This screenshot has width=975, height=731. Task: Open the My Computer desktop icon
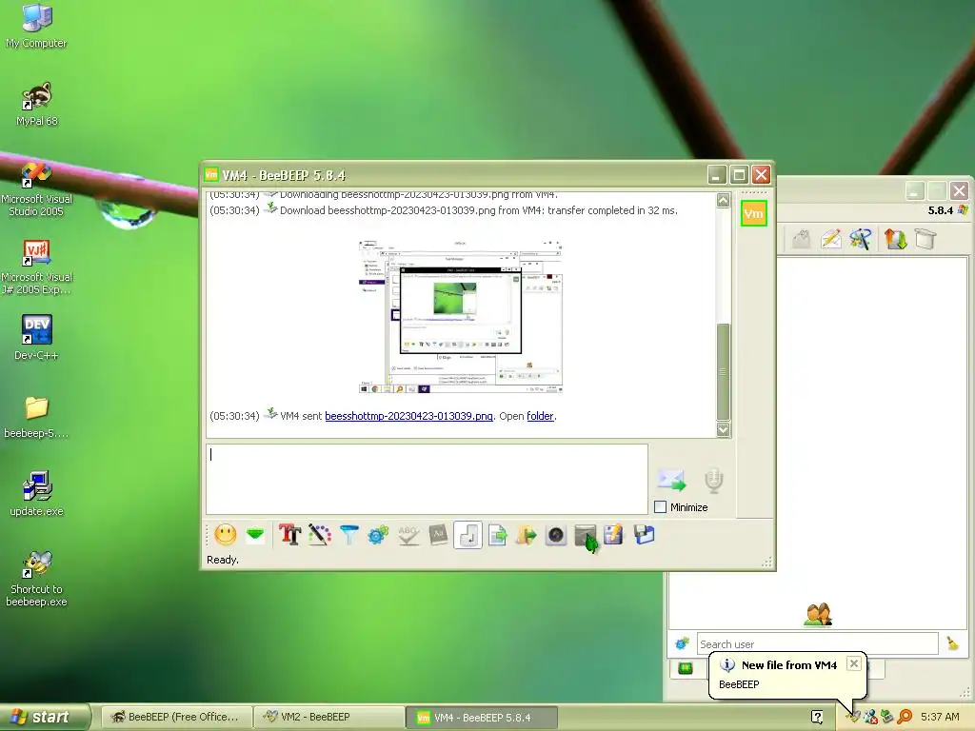[x=36, y=27]
